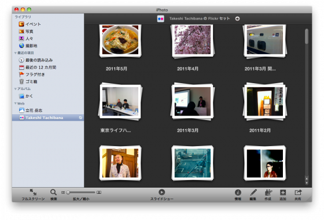Select the 最近の 12 カ月間 calendar icon
The width and height of the screenshot is (324, 220).
21,67
